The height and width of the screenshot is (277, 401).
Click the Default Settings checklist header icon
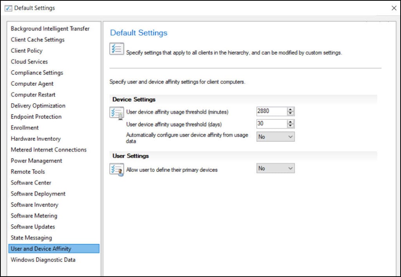point(117,49)
